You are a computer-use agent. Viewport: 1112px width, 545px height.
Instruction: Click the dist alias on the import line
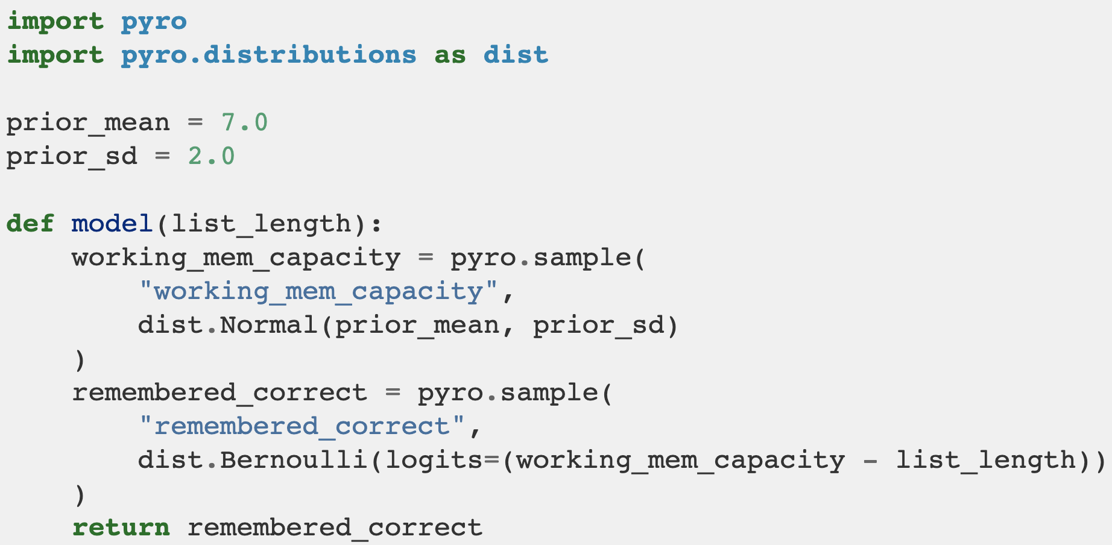click(x=516, y=55)
